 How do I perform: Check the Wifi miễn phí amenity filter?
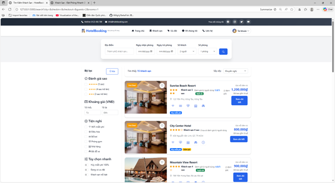pyautogui.click(x=86, y=127)
